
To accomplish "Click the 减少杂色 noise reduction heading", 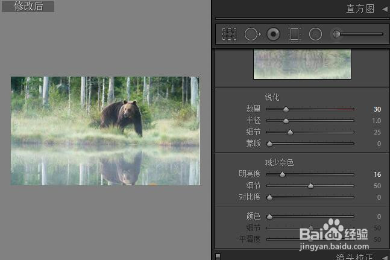I will (x=279, y=162).
